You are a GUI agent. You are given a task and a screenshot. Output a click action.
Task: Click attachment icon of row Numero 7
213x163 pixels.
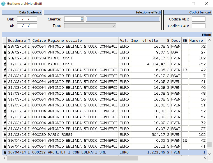pyautogui.click(x=5, y=76)
